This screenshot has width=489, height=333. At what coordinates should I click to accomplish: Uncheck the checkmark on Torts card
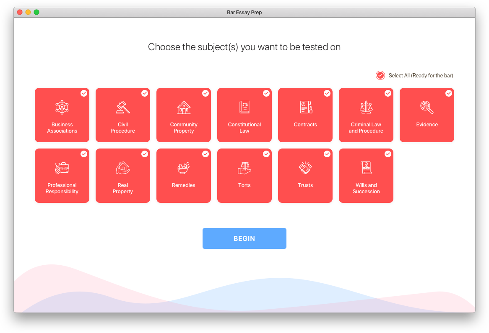pyautogui.click(x=266, y=154)
